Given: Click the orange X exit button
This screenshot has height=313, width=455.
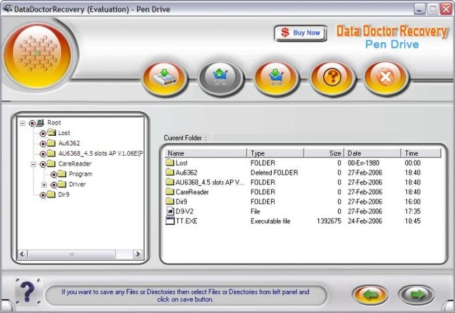Looking at the screenshot, I should pos(385,78).
